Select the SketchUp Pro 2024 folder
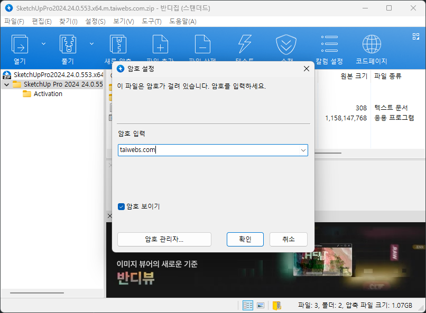Viewport: 426px width, 313px height. click(x=58, y=84)
